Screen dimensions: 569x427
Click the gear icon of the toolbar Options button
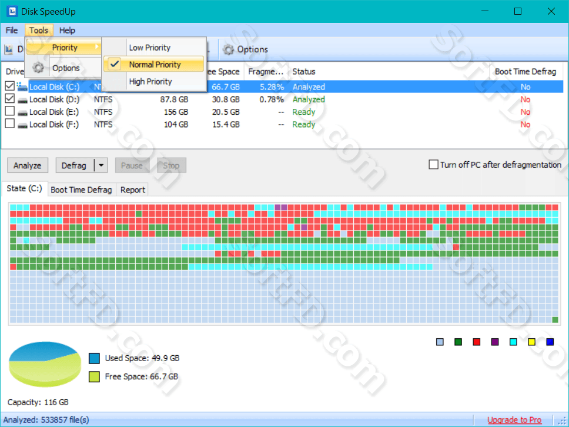coord(228,49)
